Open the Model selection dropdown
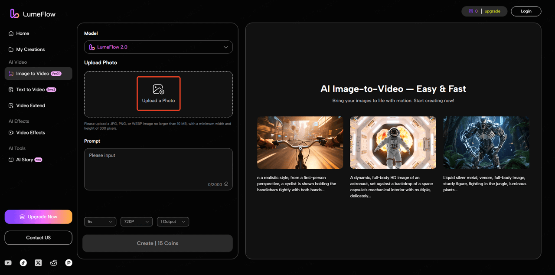 [x=158, y=47]
